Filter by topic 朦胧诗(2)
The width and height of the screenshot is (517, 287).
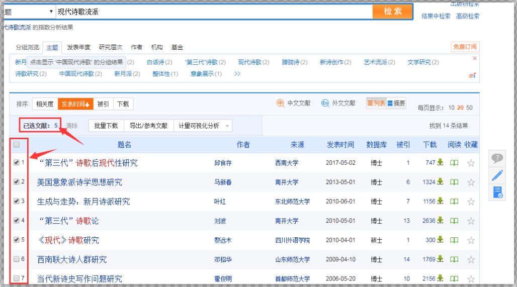coord(294,62)
